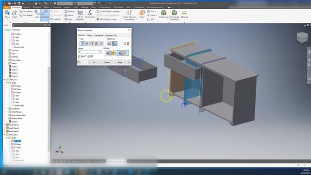The width and height of the screenshot is (311, 175).
Task: Click Hide All relationships
Action: click(55, 19)
